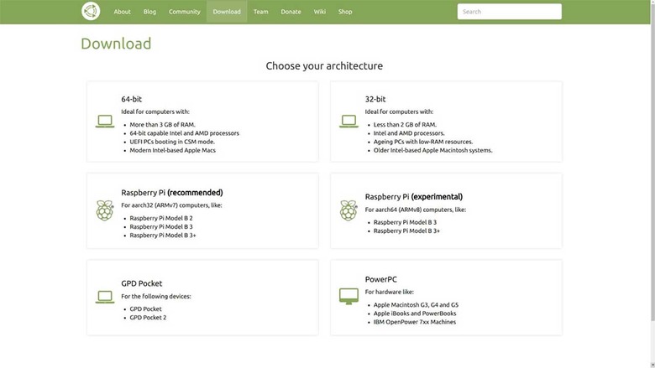Click the scrollbar down arrow
The height and width of the screenshot is (368, 655).
tap(652, 365)
